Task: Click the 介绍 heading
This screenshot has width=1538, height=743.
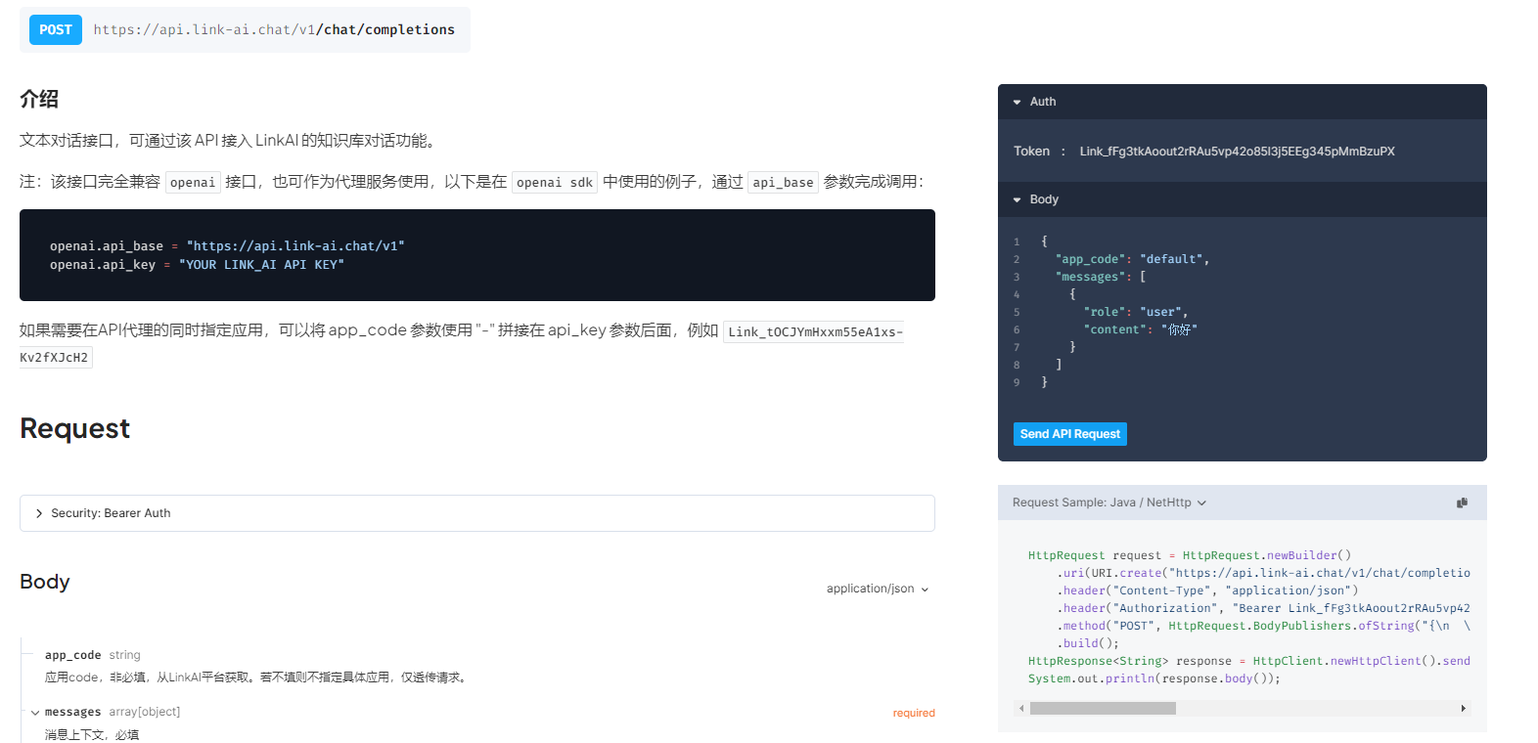Action: pyautogui.click(x=39, y=99)
